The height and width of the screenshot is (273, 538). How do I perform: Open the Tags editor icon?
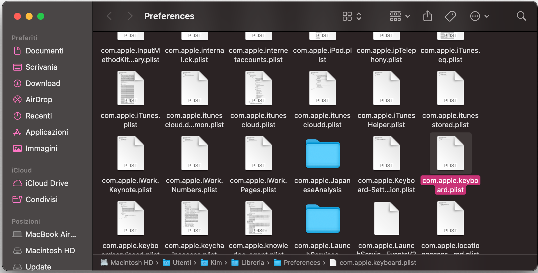coord(450,16)
